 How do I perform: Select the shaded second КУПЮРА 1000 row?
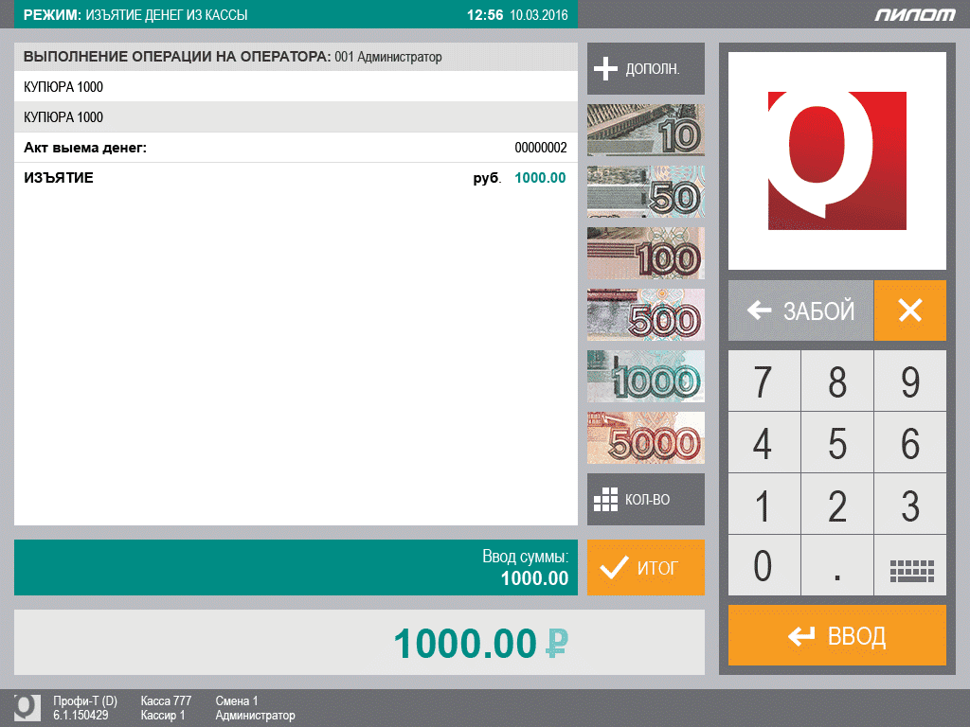296,116
